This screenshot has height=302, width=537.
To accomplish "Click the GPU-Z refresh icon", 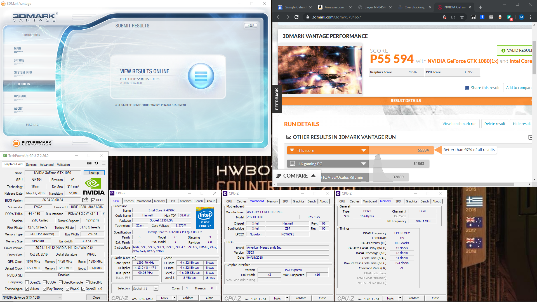I will 96,163.
